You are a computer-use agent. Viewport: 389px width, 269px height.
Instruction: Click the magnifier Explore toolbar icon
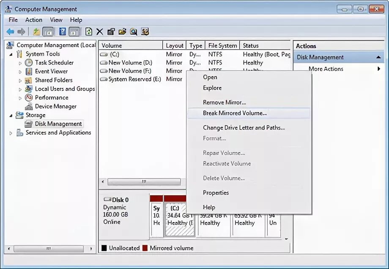(134, 32)
